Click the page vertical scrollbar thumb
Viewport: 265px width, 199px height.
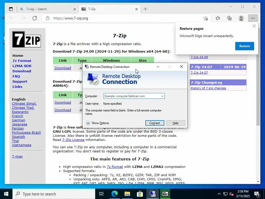click(x=258, y=76)
